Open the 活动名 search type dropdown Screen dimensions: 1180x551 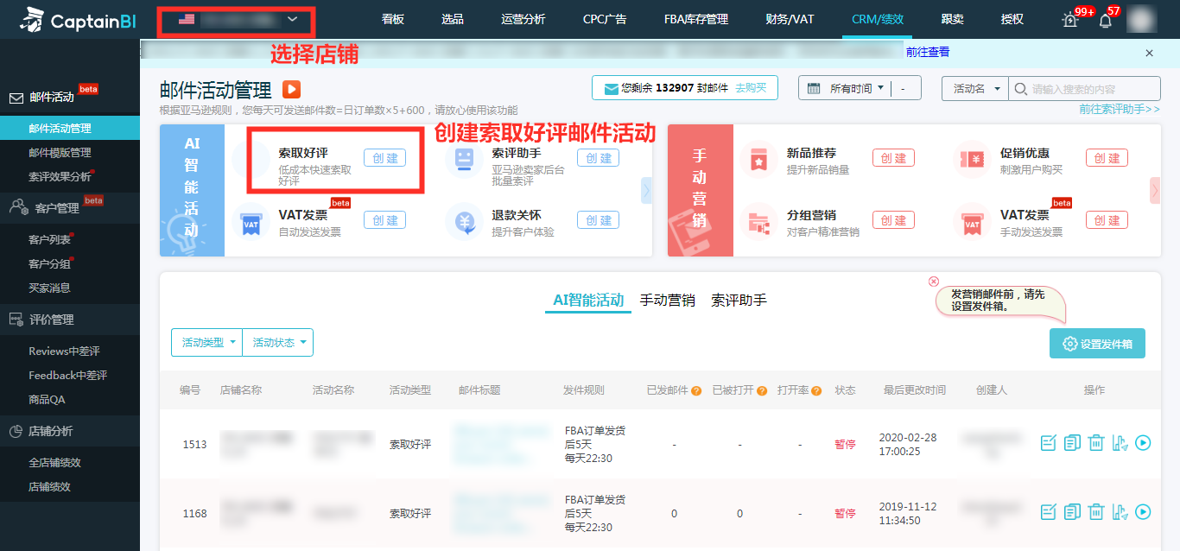[975, 88]
